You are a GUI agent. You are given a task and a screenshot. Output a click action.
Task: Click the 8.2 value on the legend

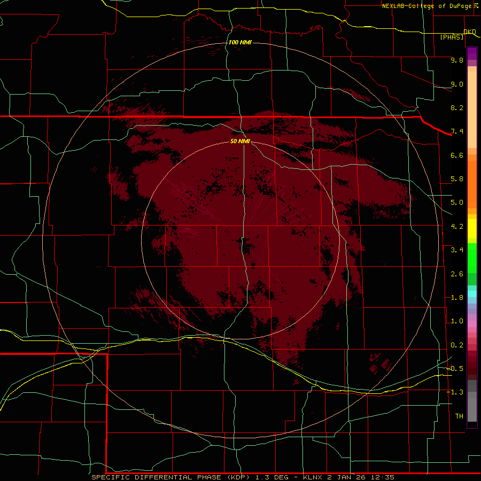coord(457,107)
